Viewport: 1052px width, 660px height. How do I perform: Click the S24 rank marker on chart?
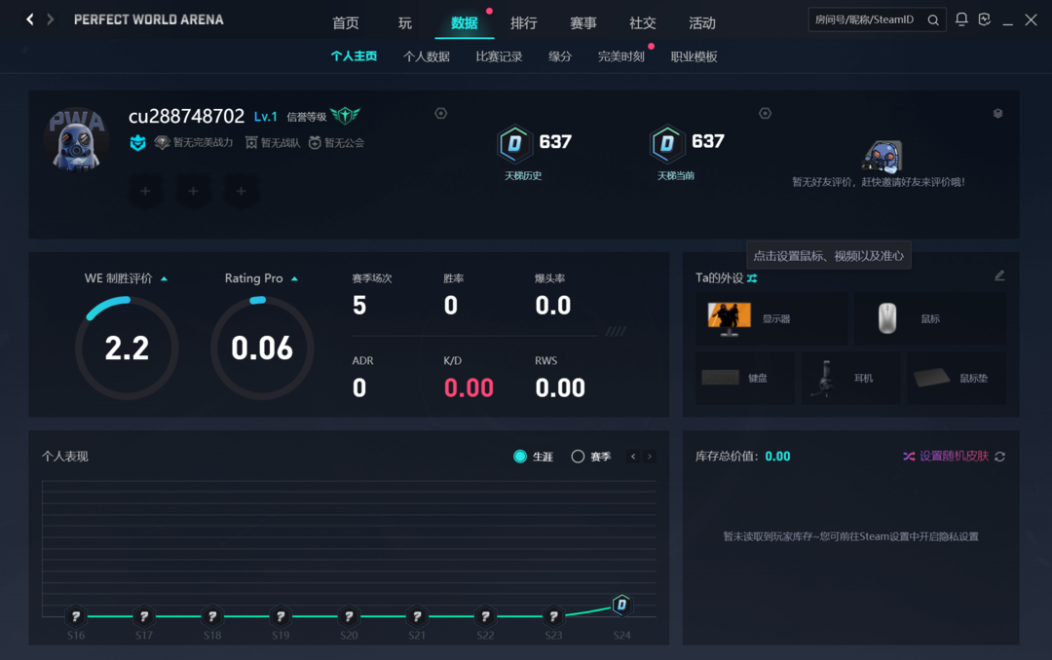tap(621, 605)
